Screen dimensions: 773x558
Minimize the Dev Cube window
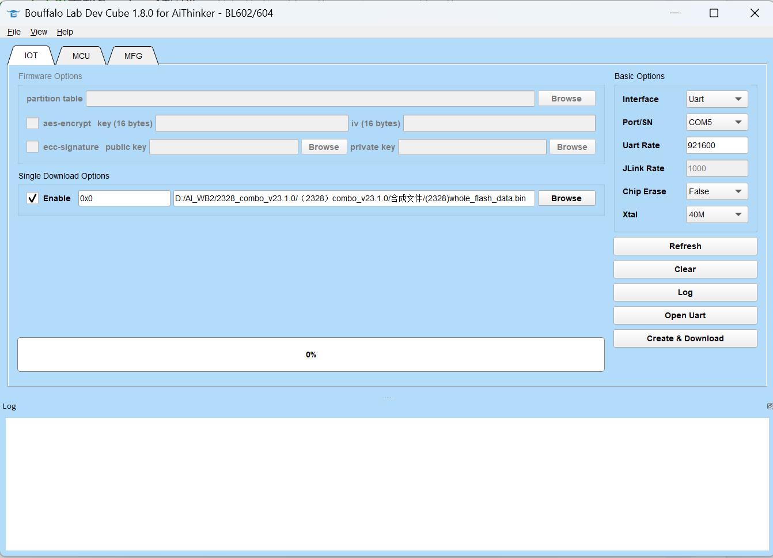click(x=674, y=13)
